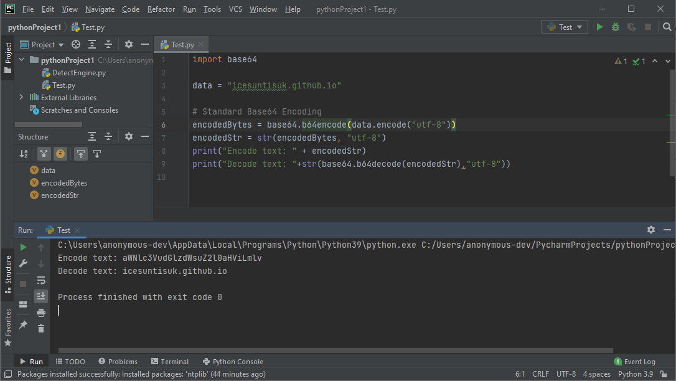Select DetectEngine.py in project tree
Screen dimensions: 676x381
tap(74, 73)
